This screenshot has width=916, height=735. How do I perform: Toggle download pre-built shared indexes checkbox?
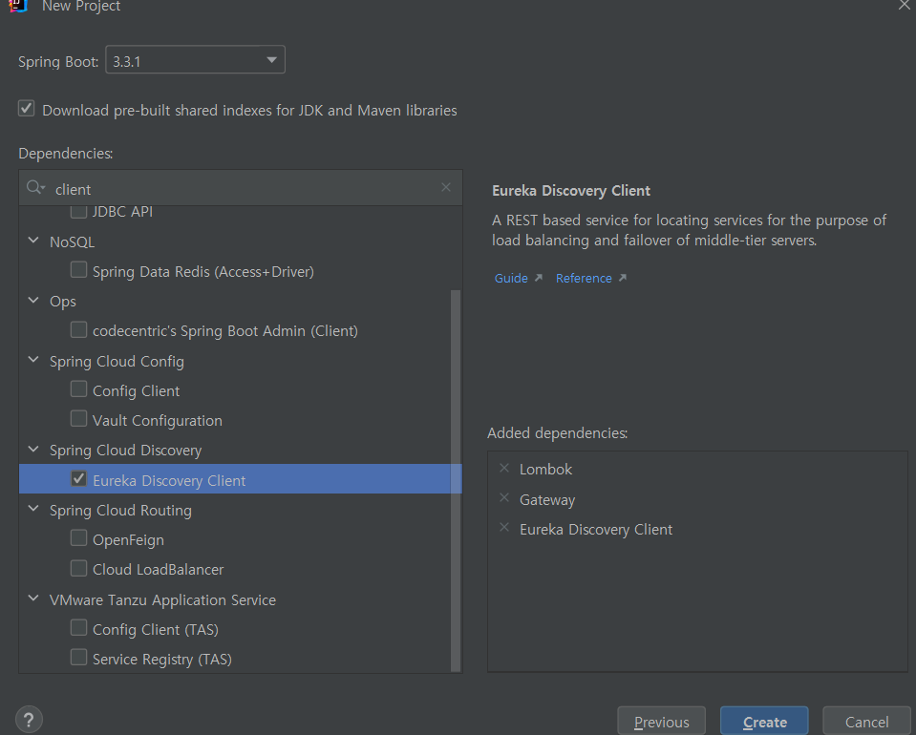pyautogui.click(x=27, y=109)
